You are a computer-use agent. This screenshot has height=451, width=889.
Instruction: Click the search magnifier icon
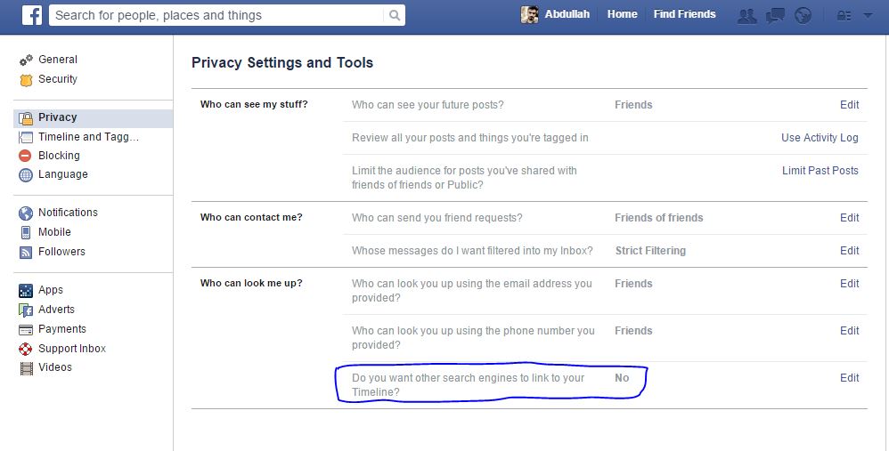point(395,15)
